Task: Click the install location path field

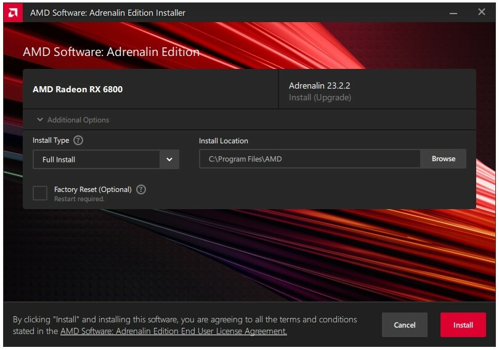Action: 310,159
